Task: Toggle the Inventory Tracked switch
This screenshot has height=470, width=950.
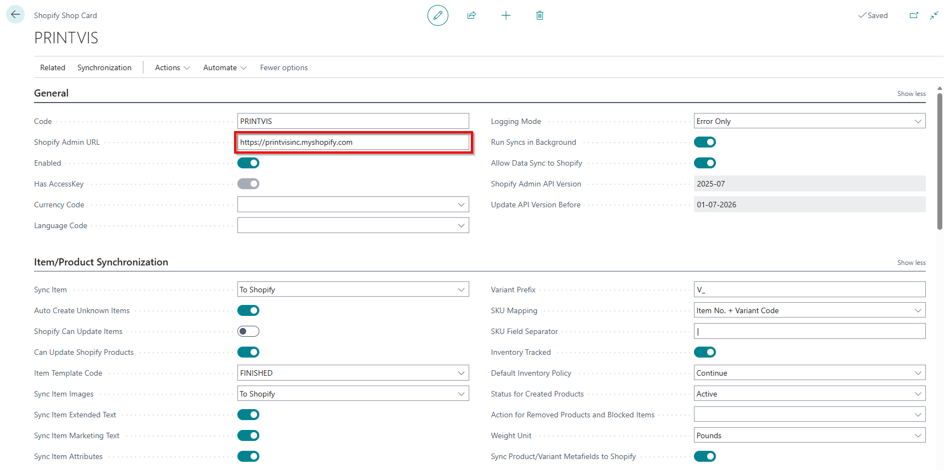Action: (704, 352)
